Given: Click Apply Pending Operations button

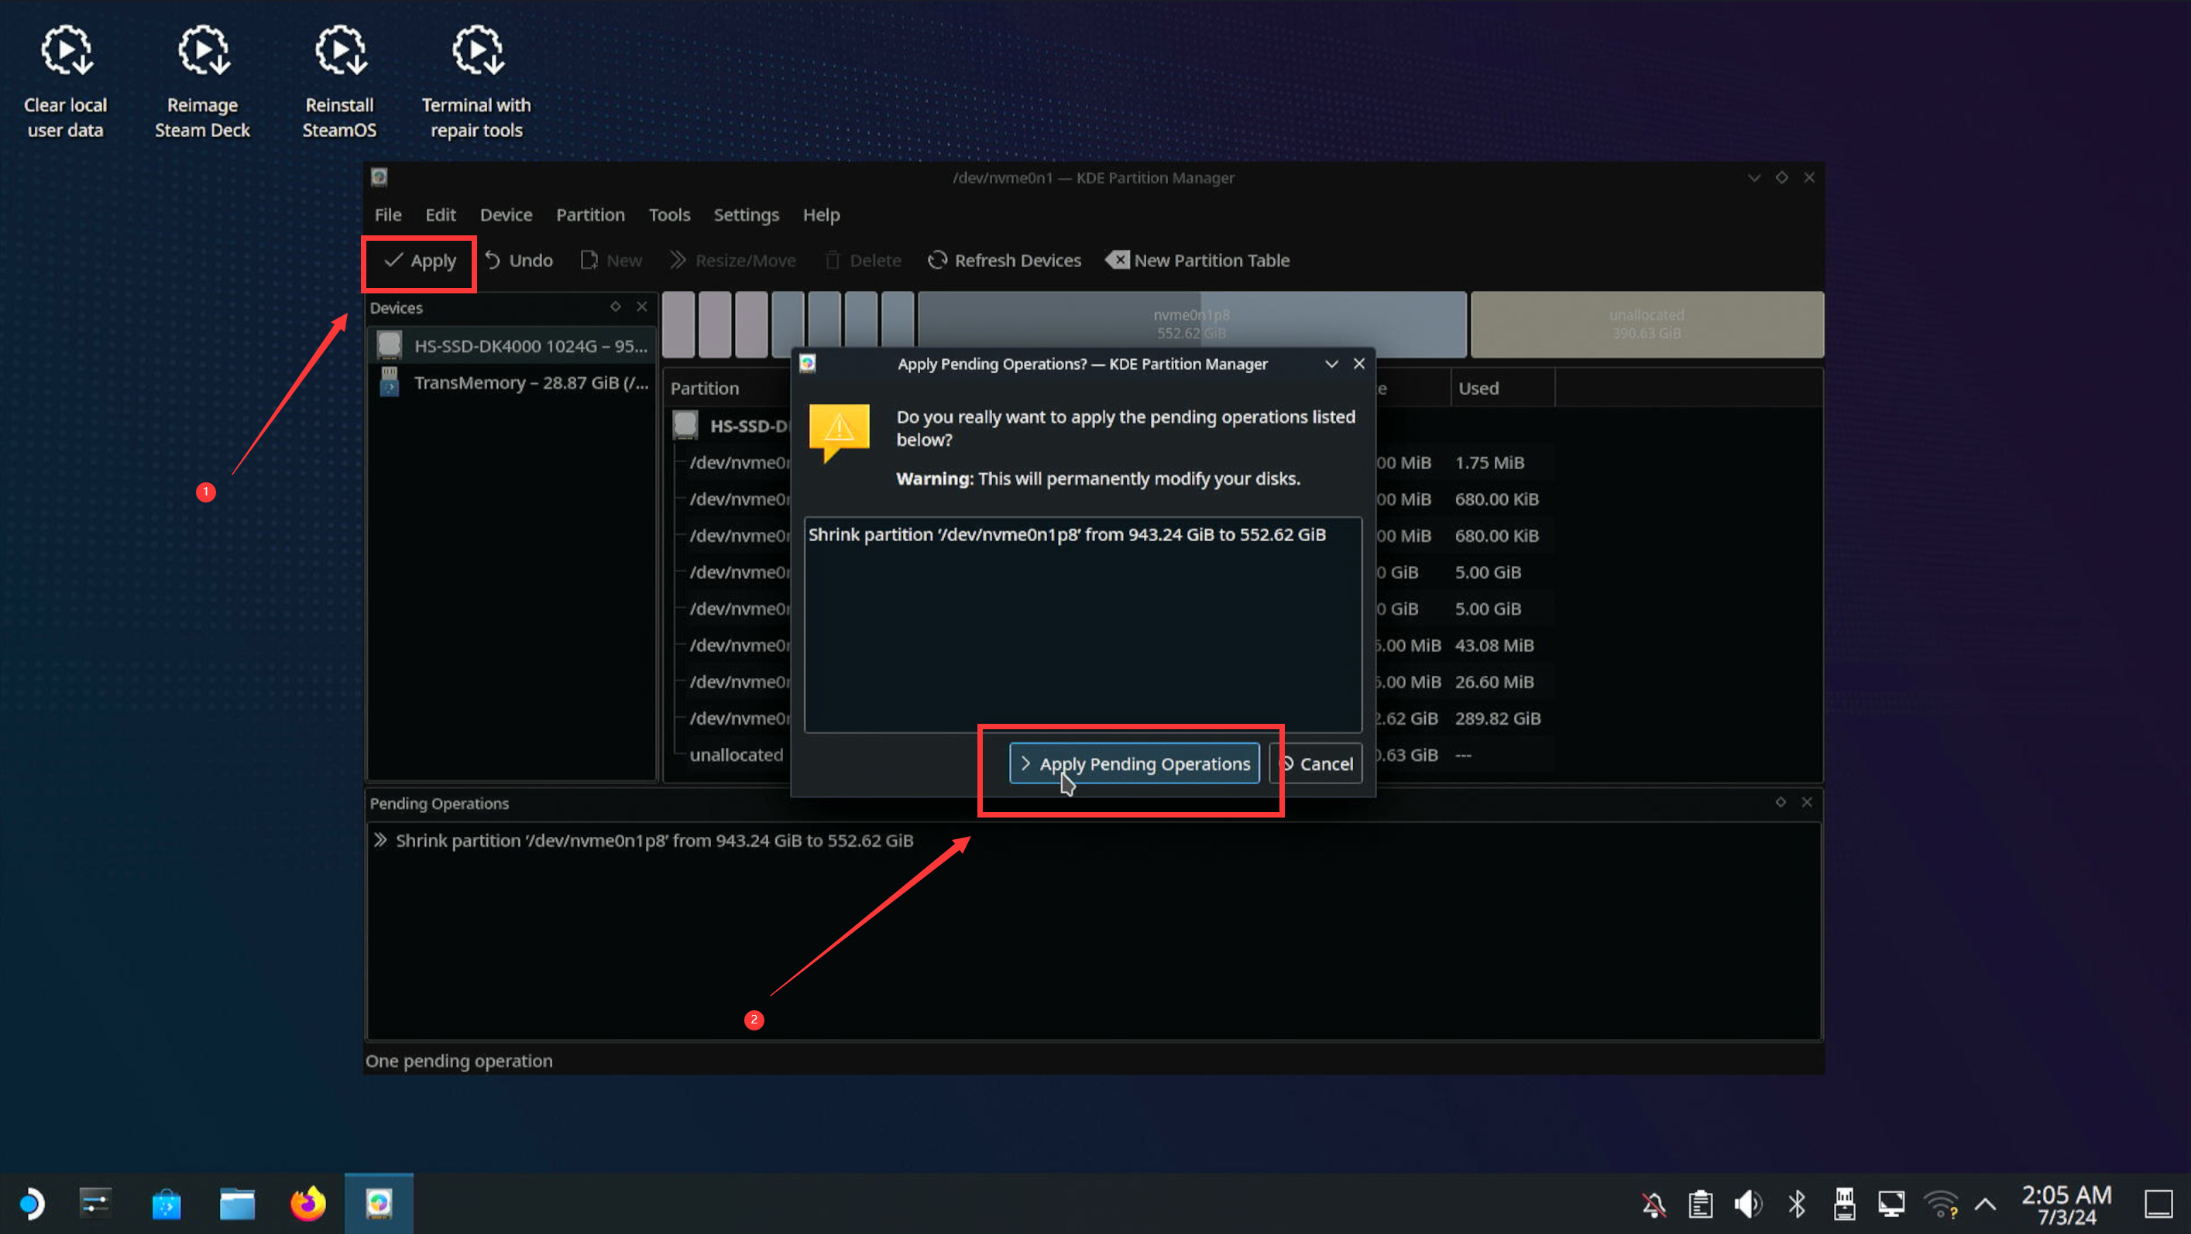Looking at the screenshot, I should [x=1134, y=764].
